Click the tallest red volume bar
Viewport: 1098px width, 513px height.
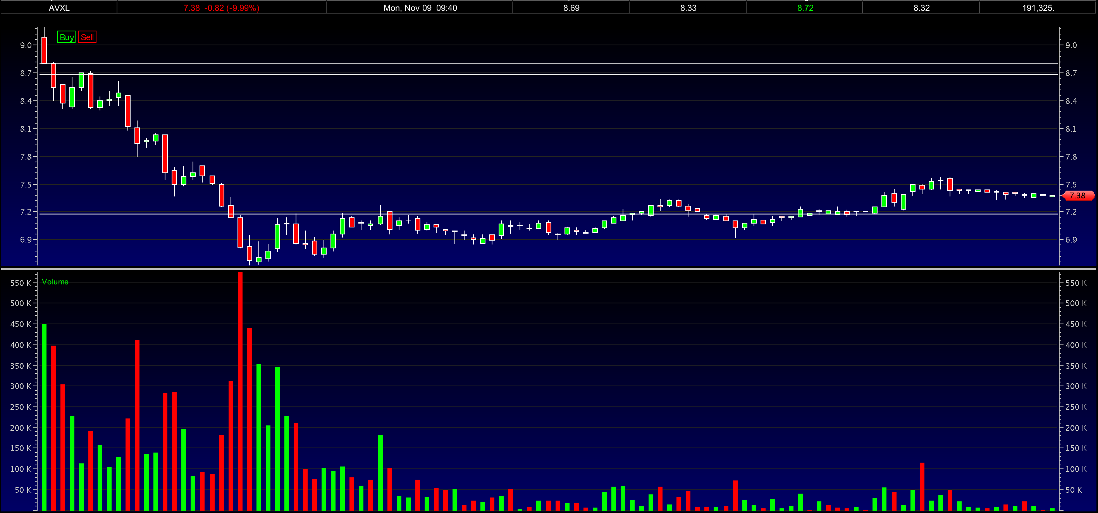click(x=240, y=384)
